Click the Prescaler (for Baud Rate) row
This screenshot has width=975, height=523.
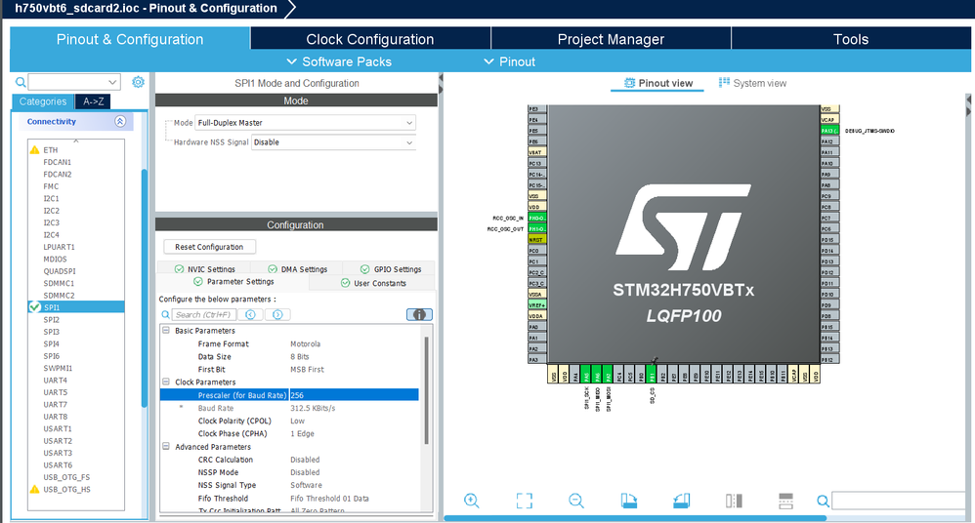tap(290, 395)
